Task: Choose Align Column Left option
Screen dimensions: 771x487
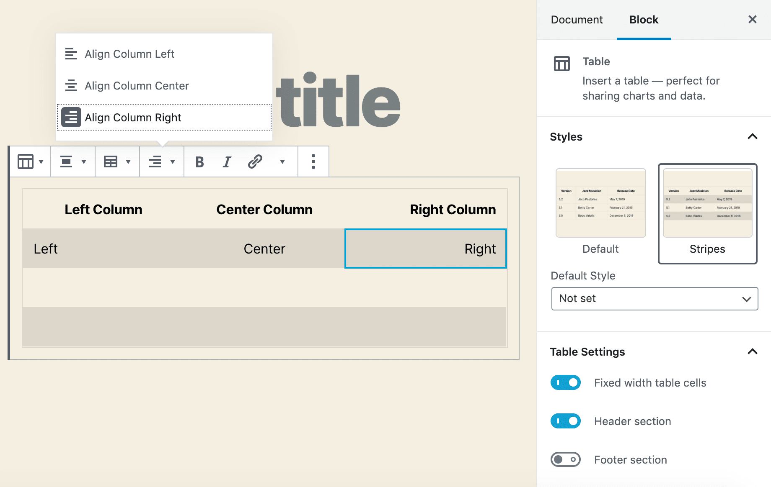Action: (129, 54)
